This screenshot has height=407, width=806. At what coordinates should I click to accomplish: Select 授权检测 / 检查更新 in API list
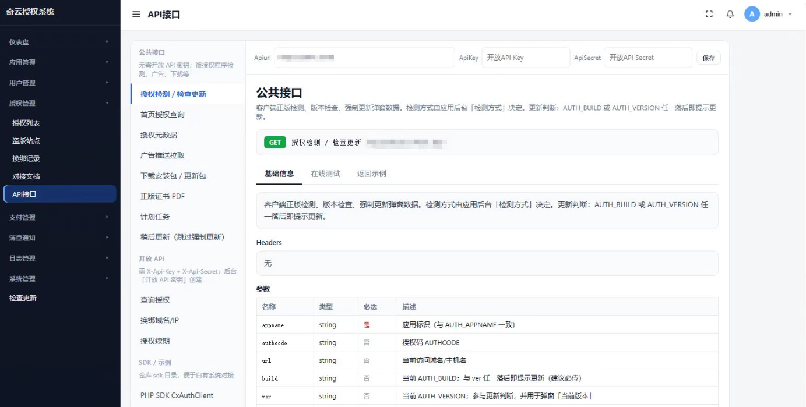pos(188,94)
